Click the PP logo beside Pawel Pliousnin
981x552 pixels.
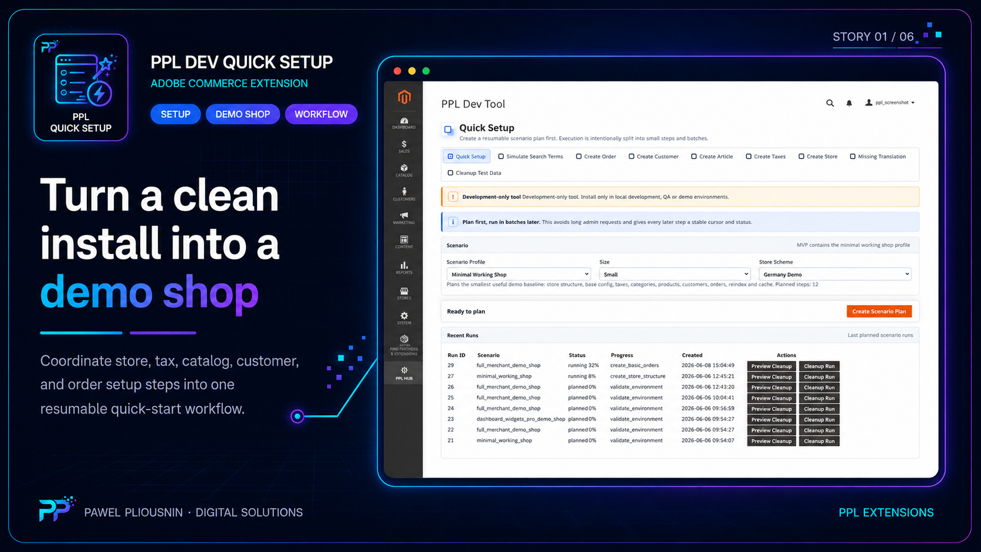click(x=56, y=509)
